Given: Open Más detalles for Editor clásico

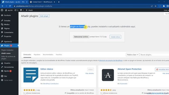Looking at the screenshot, I should point(90,73).
